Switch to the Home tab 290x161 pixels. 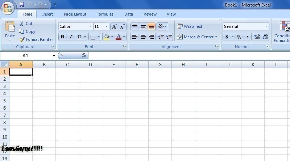27,14
